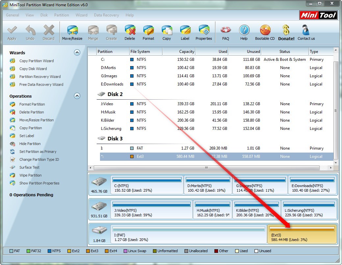
Task: Select H:Musik(NTFS) block in disk map
Action: tap(212, 210)
